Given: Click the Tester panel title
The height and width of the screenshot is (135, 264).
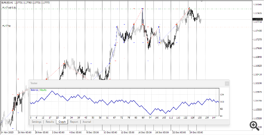Looking at the screenshot, I should [34, 83].
